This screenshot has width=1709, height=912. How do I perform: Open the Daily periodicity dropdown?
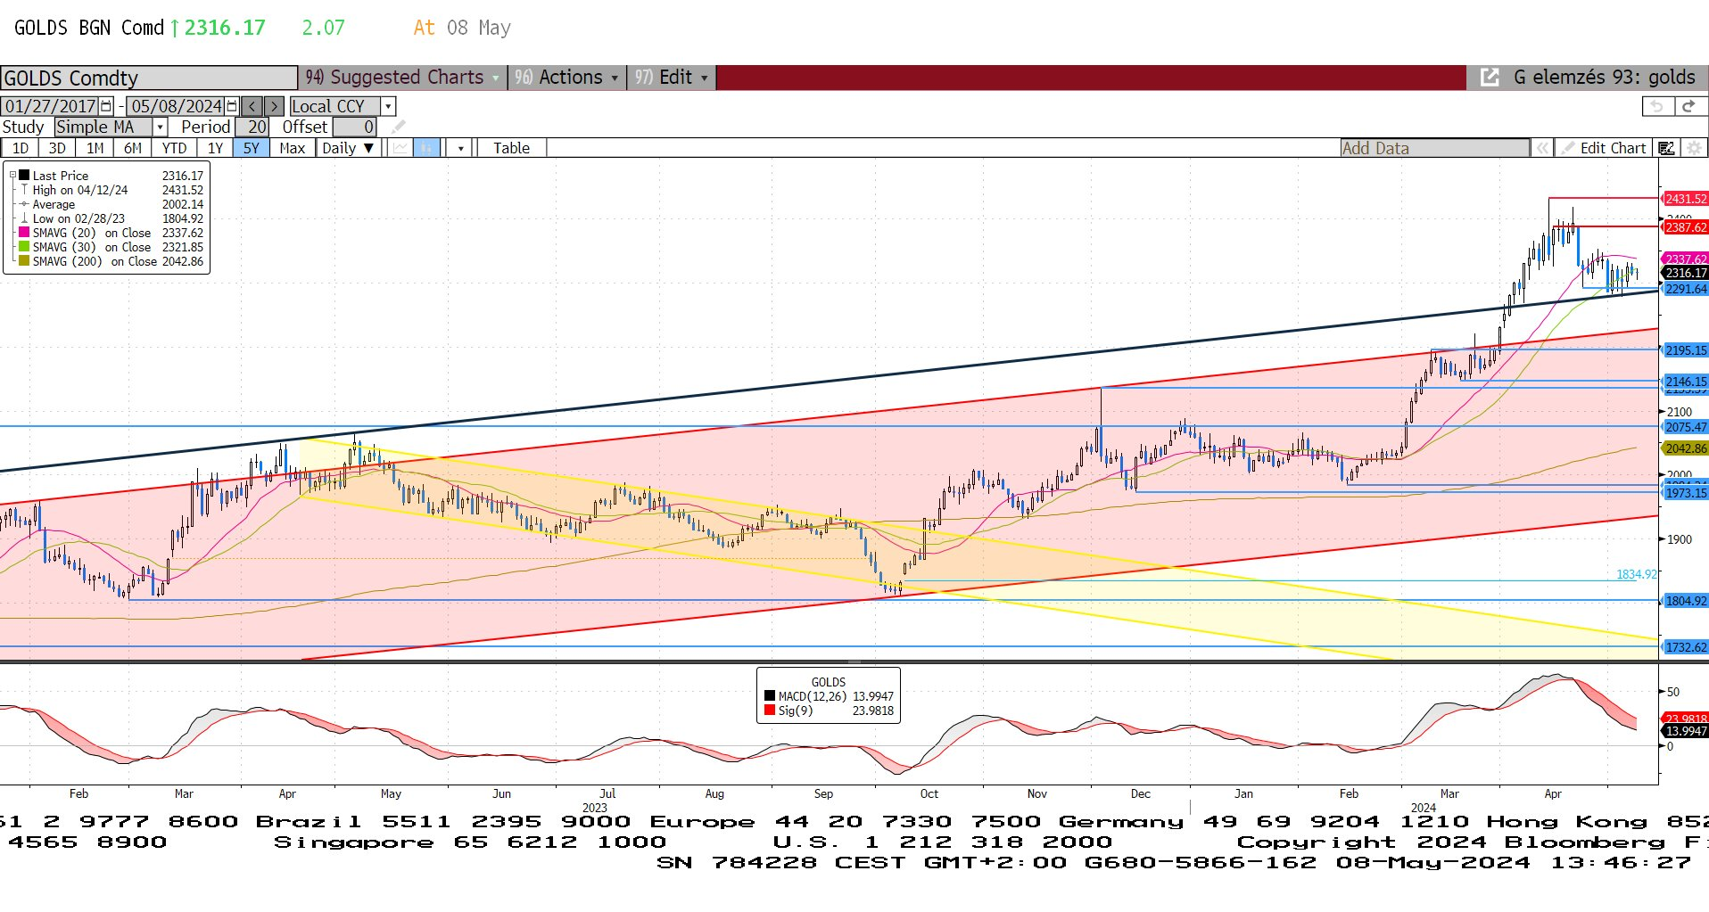point(348,148)
